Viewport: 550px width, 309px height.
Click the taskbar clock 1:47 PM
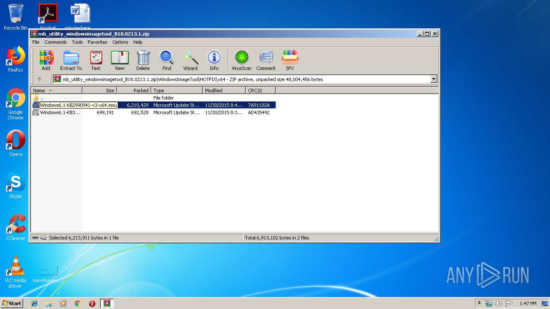[528, 303]
